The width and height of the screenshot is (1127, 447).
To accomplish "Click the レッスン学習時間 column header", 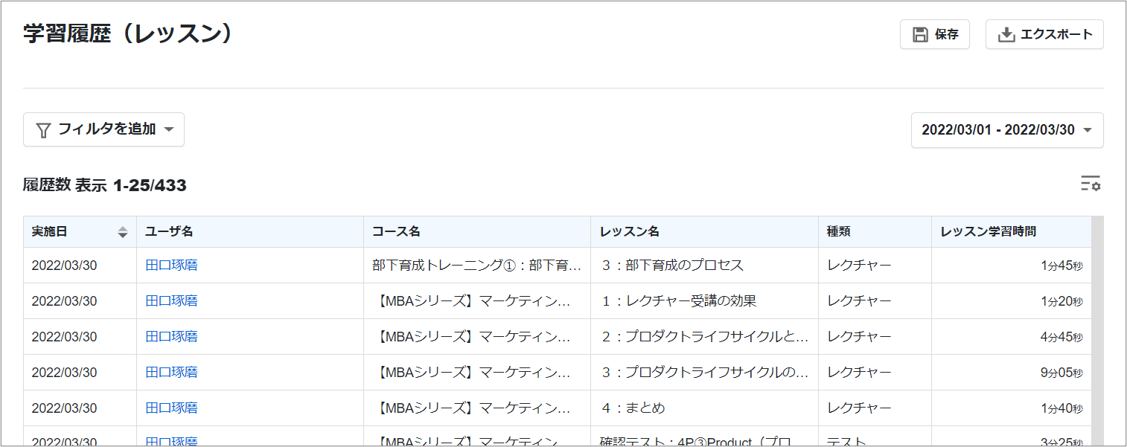I will tap(1012, 232).
